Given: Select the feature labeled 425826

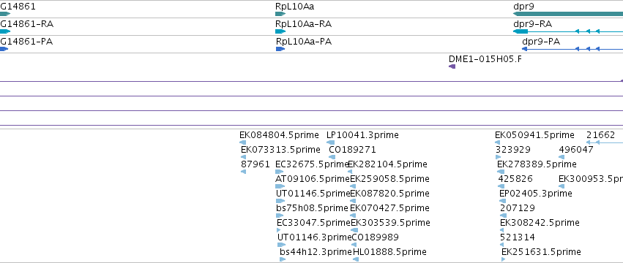Looking at the screenshot, I should click(x=515, y=179).
